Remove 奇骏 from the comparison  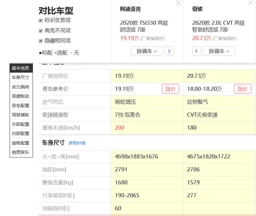click(x=251, y=3)
